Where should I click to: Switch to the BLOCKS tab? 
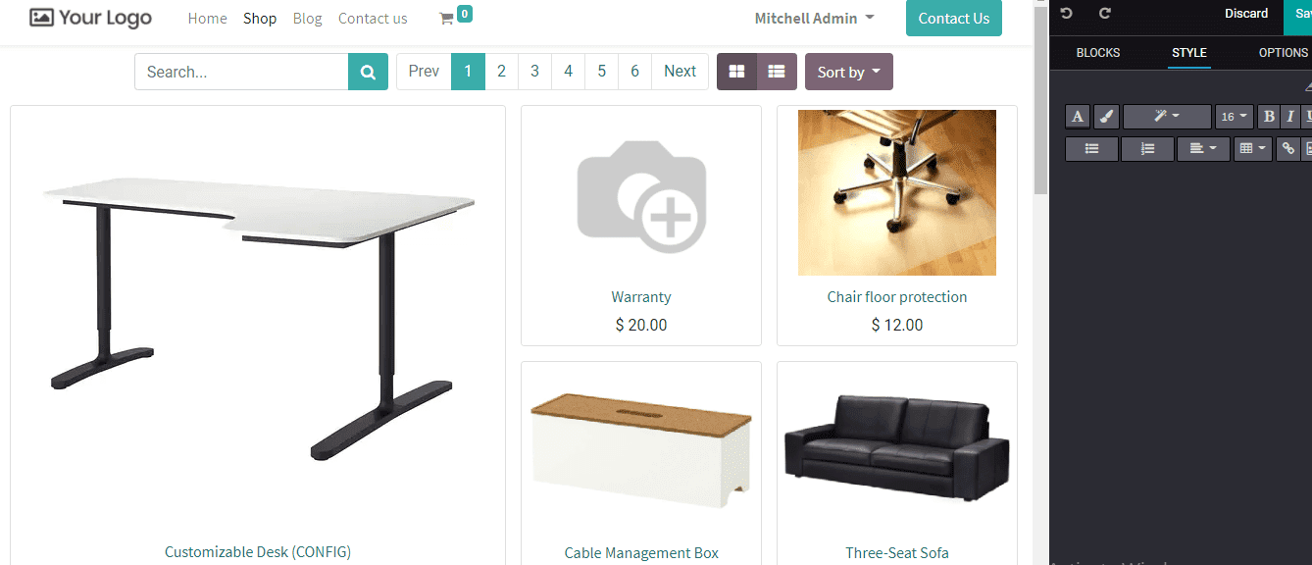[x=1098, y=53]
